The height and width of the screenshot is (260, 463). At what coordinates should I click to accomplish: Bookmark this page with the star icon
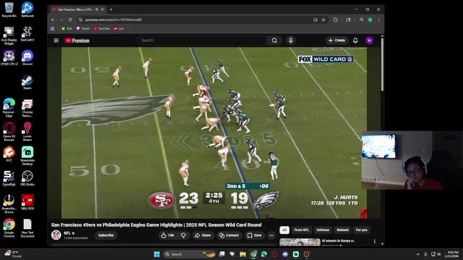[x=323, y=20]
